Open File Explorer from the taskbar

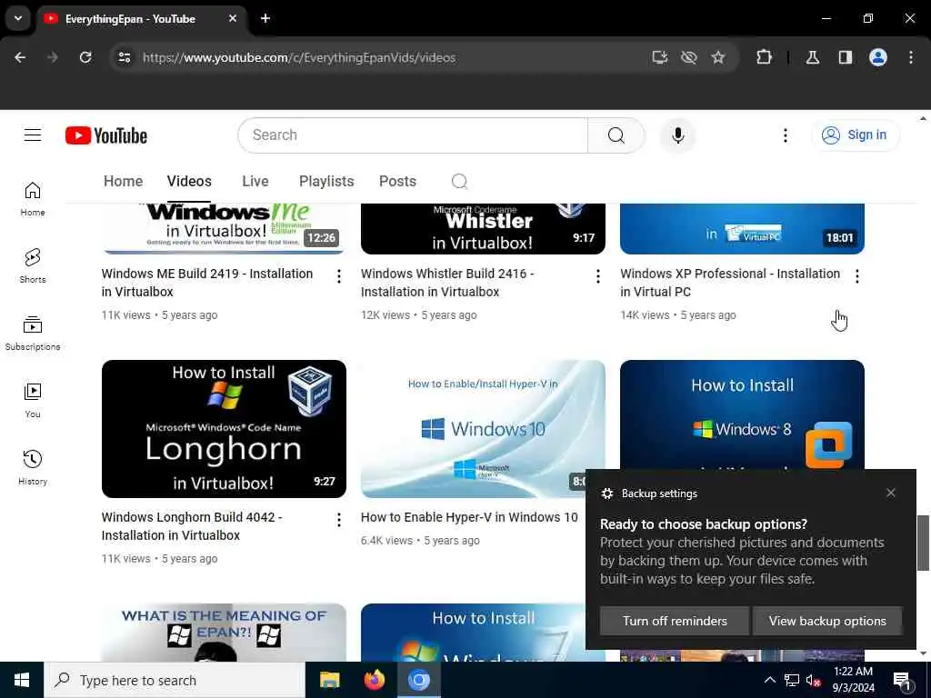(x=329, y=680)
